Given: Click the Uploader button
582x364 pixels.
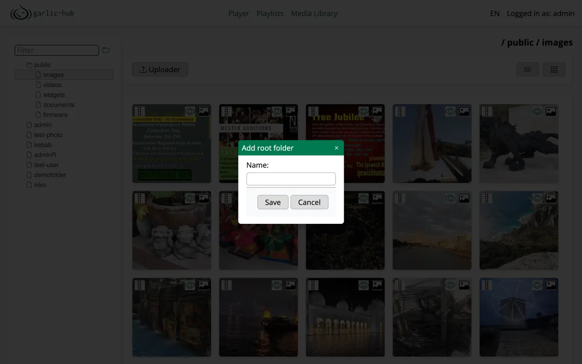Looking at the screenshot, I should tap(160, 69).
